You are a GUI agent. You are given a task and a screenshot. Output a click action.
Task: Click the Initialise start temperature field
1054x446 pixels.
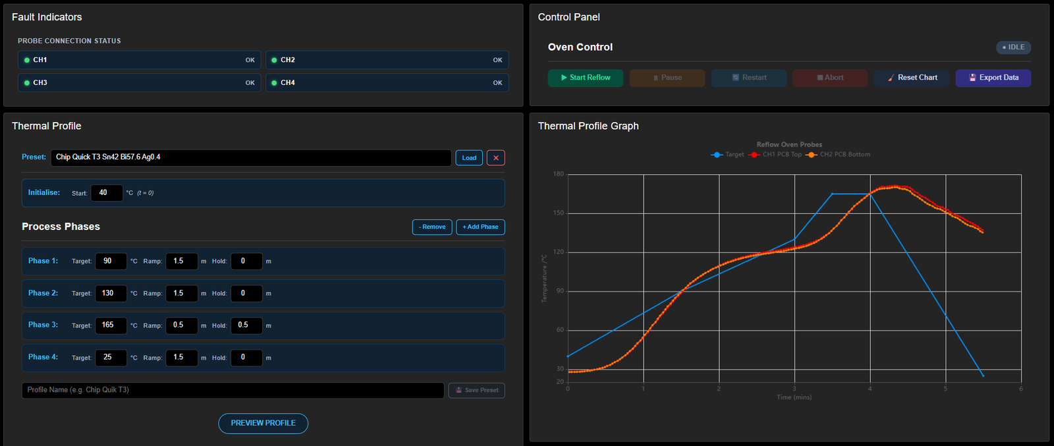tap(107, 193)
